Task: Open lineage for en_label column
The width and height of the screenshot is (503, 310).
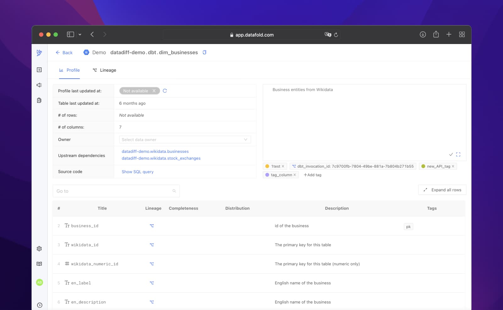Action: 152,283
